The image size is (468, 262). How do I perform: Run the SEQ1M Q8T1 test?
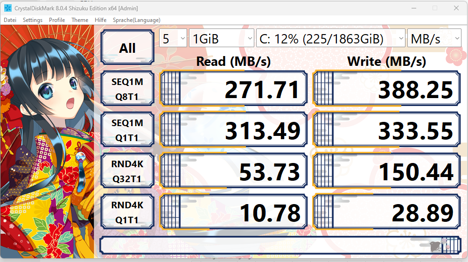127,88
